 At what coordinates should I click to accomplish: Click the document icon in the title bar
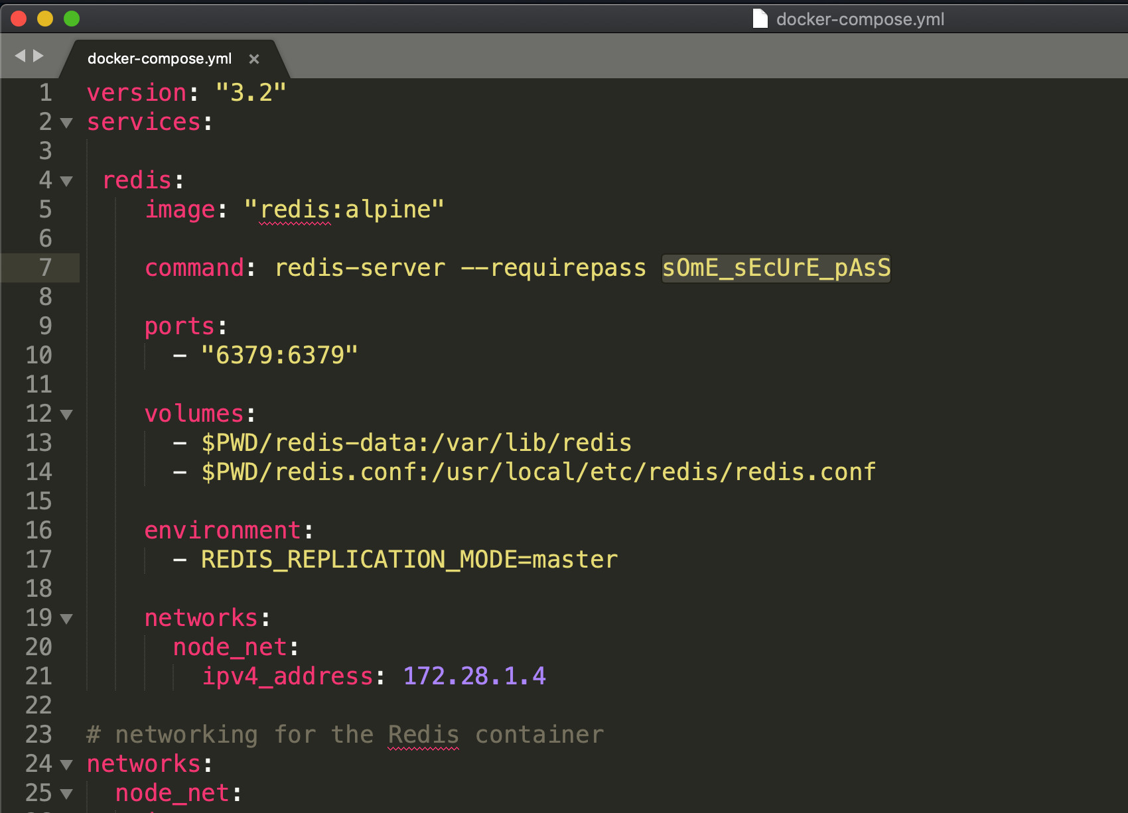coord(758,19)
